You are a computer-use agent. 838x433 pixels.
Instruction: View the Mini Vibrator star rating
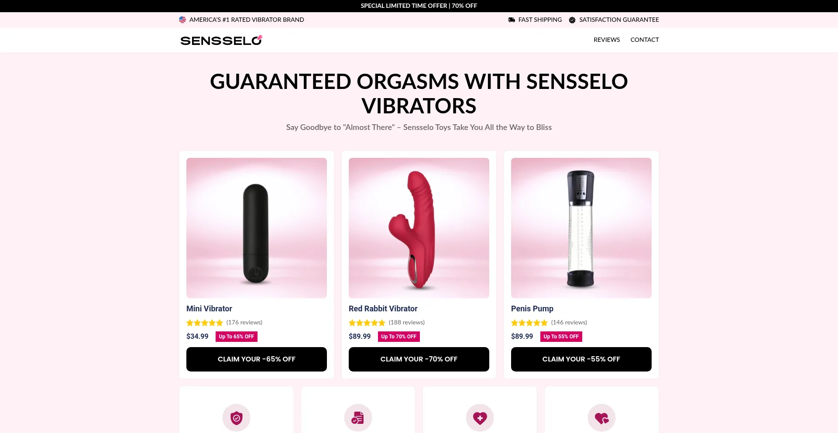[205, 323]
